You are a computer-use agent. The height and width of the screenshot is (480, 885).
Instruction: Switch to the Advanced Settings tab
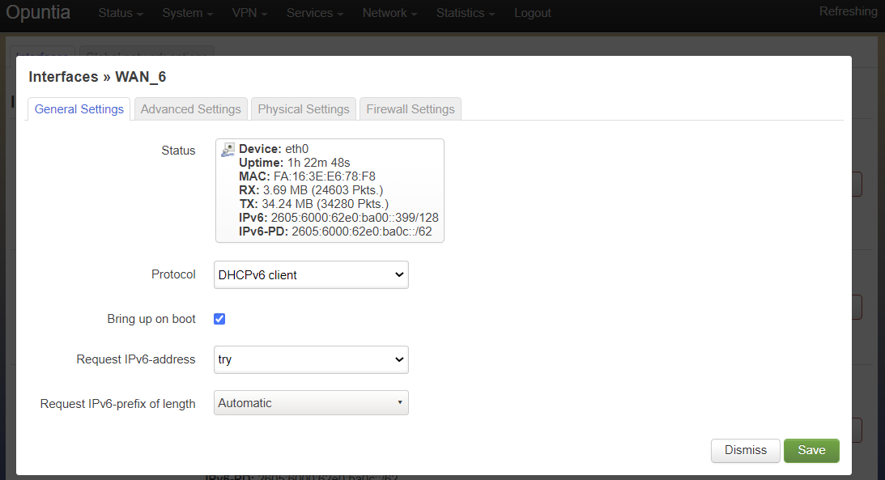pyautogui.click(x=191, y=109)
